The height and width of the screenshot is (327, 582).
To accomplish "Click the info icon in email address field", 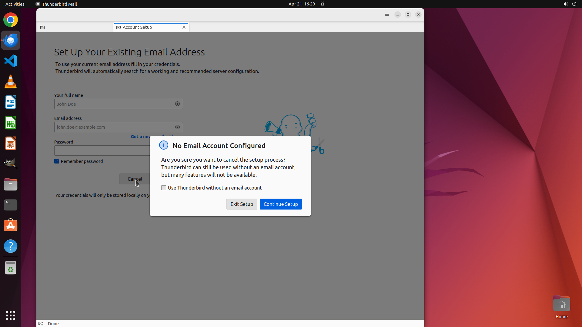I will coord(177,127).
